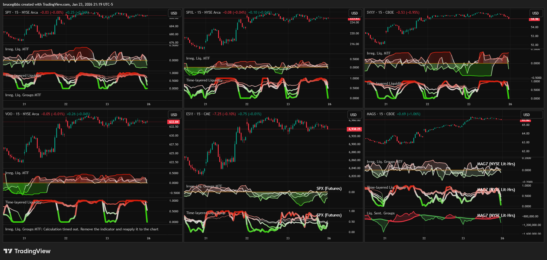Click the SVXY symbol title

point(371,12)
